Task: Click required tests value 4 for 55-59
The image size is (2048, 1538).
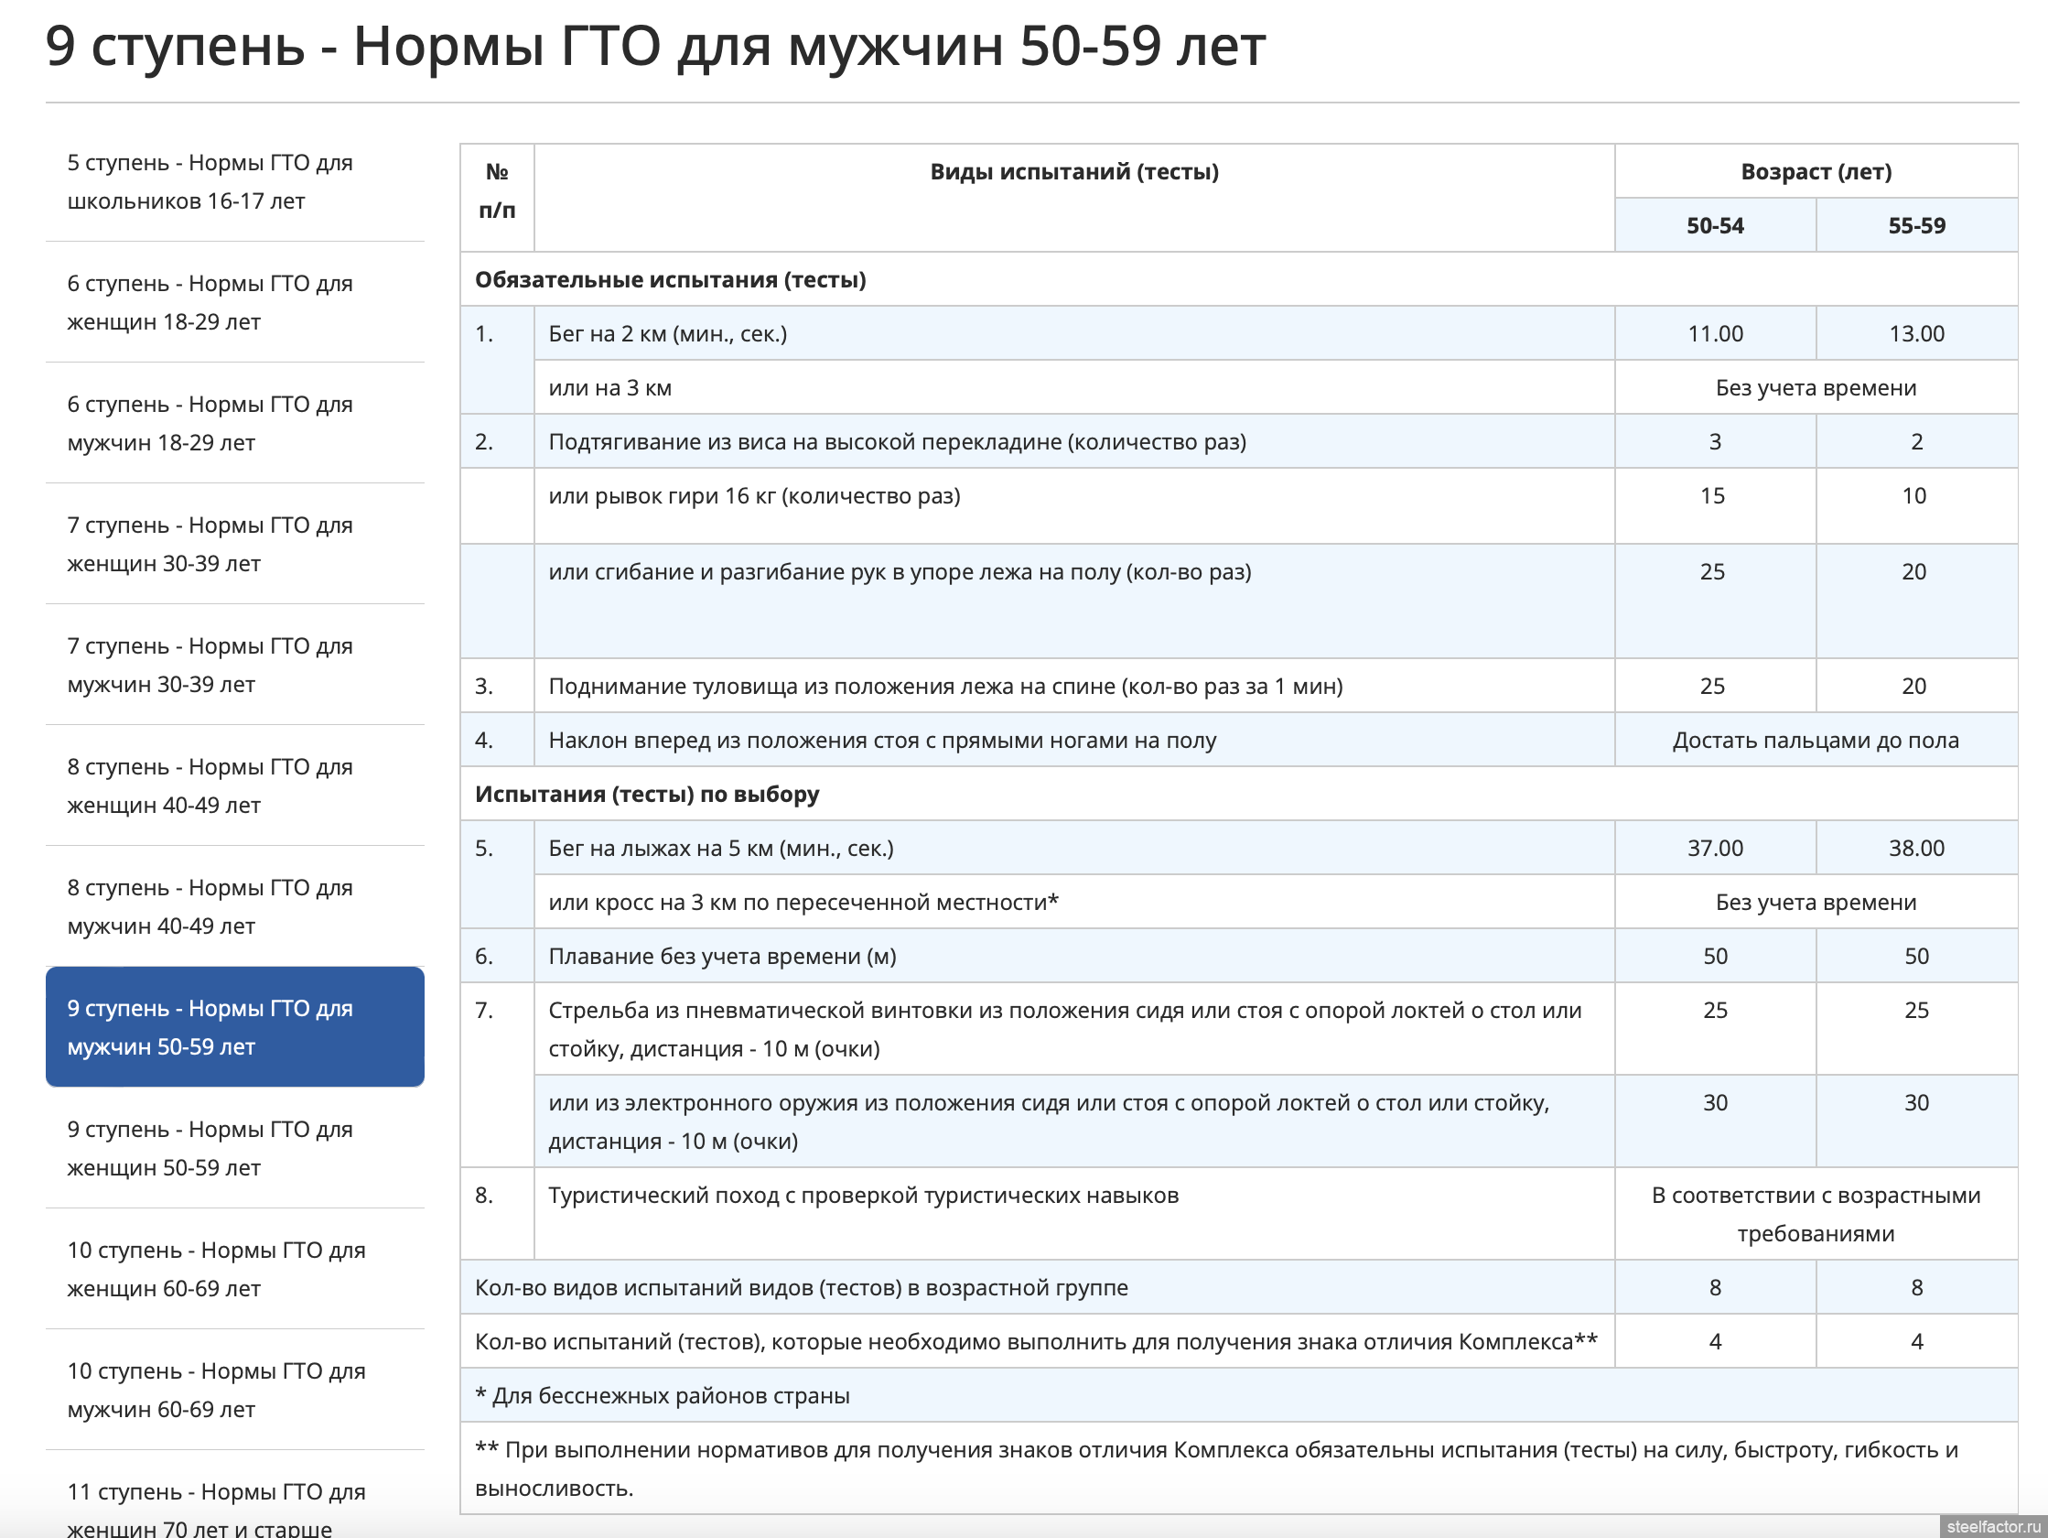Action: pyautogui.click(x=1916, y=1341)
